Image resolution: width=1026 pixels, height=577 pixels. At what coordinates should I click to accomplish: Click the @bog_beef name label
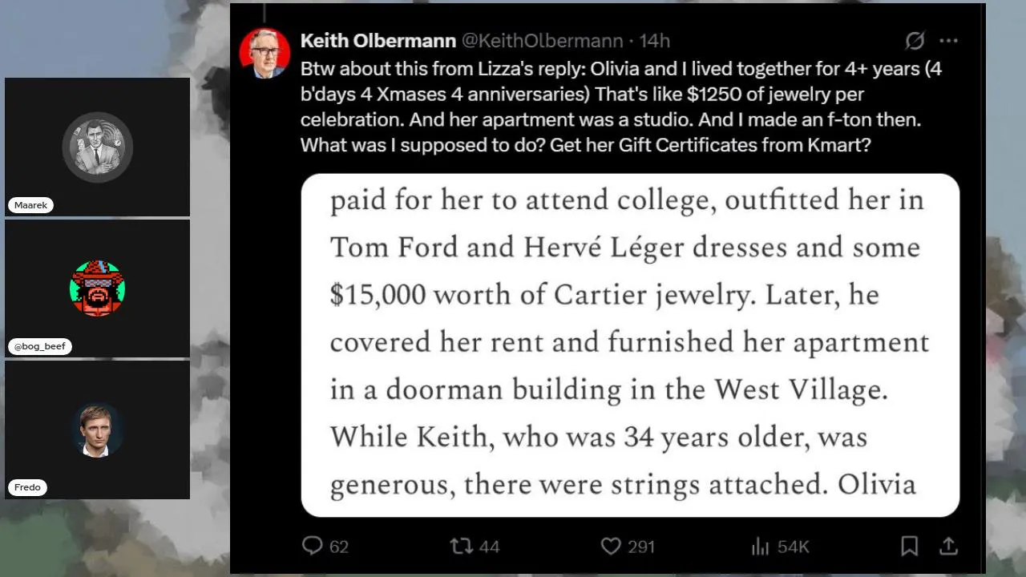(42, 346)
